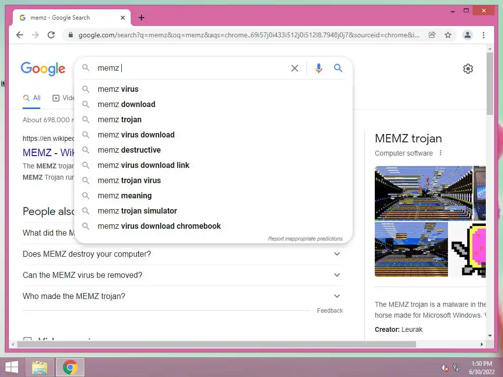
Task: Click the horizontal scrollbar thumb
Action: 217,344
